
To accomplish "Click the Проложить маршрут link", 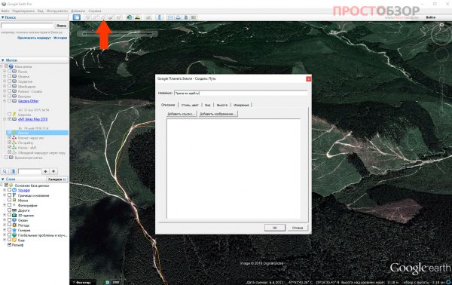I will click(x=34, y=38).
